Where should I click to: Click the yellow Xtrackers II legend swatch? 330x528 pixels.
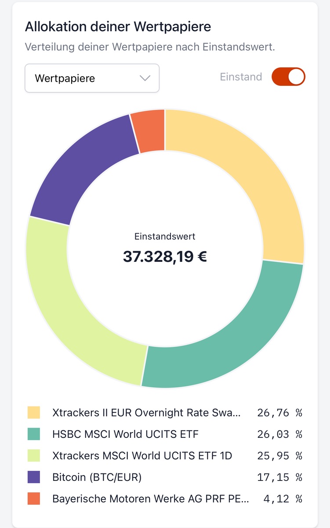(33, 413)
